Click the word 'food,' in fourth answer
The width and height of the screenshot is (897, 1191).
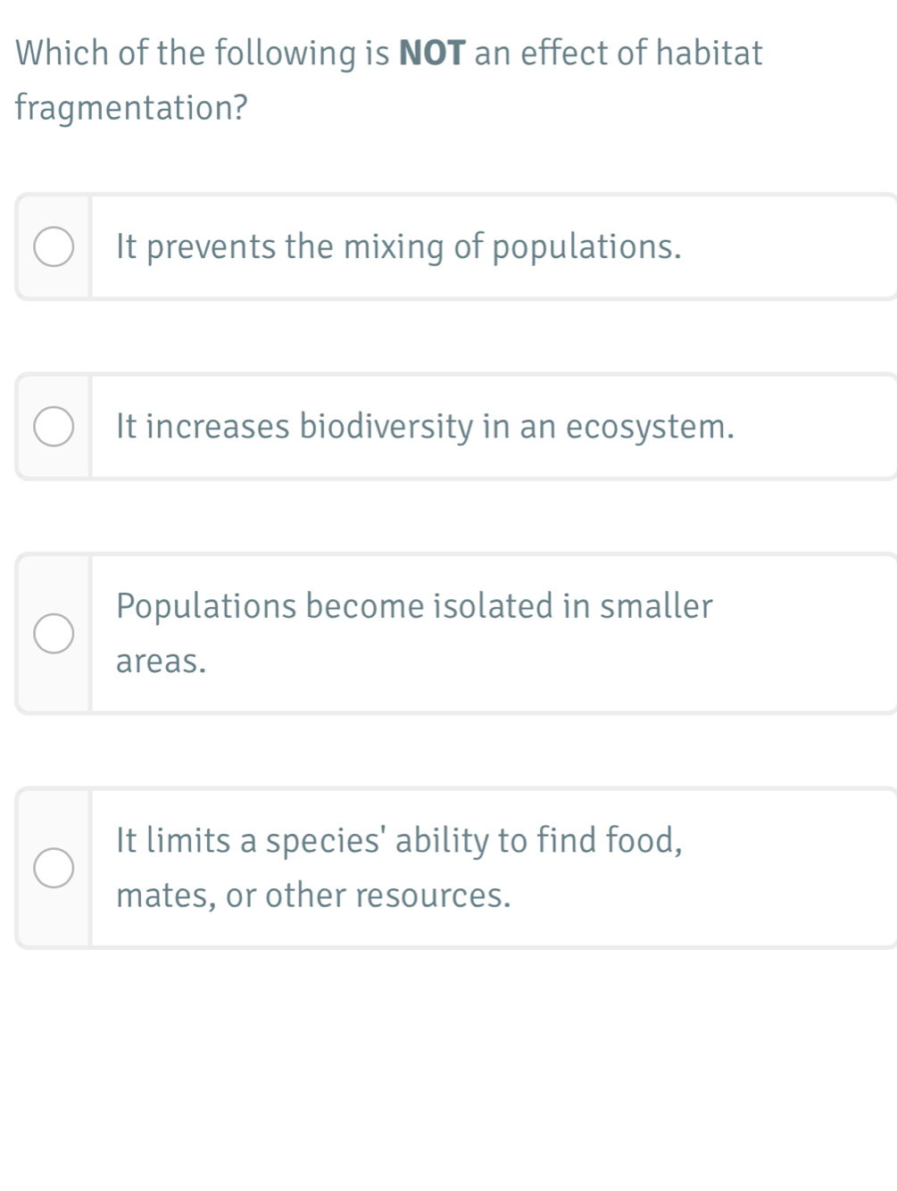(x=644, y=840)
